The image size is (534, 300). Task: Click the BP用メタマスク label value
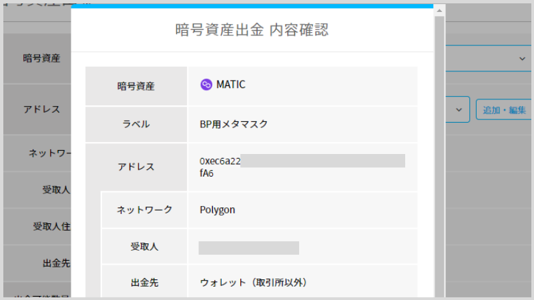pyautogui.click(x=234, y=124)
